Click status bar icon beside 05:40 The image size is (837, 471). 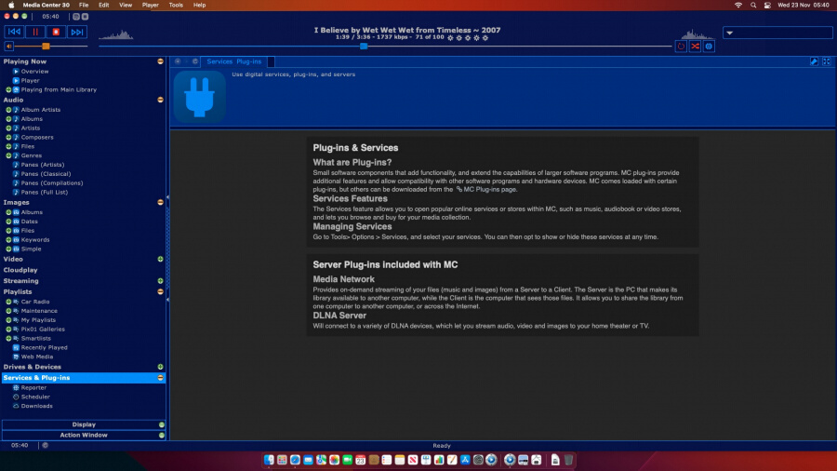[46, 445]
